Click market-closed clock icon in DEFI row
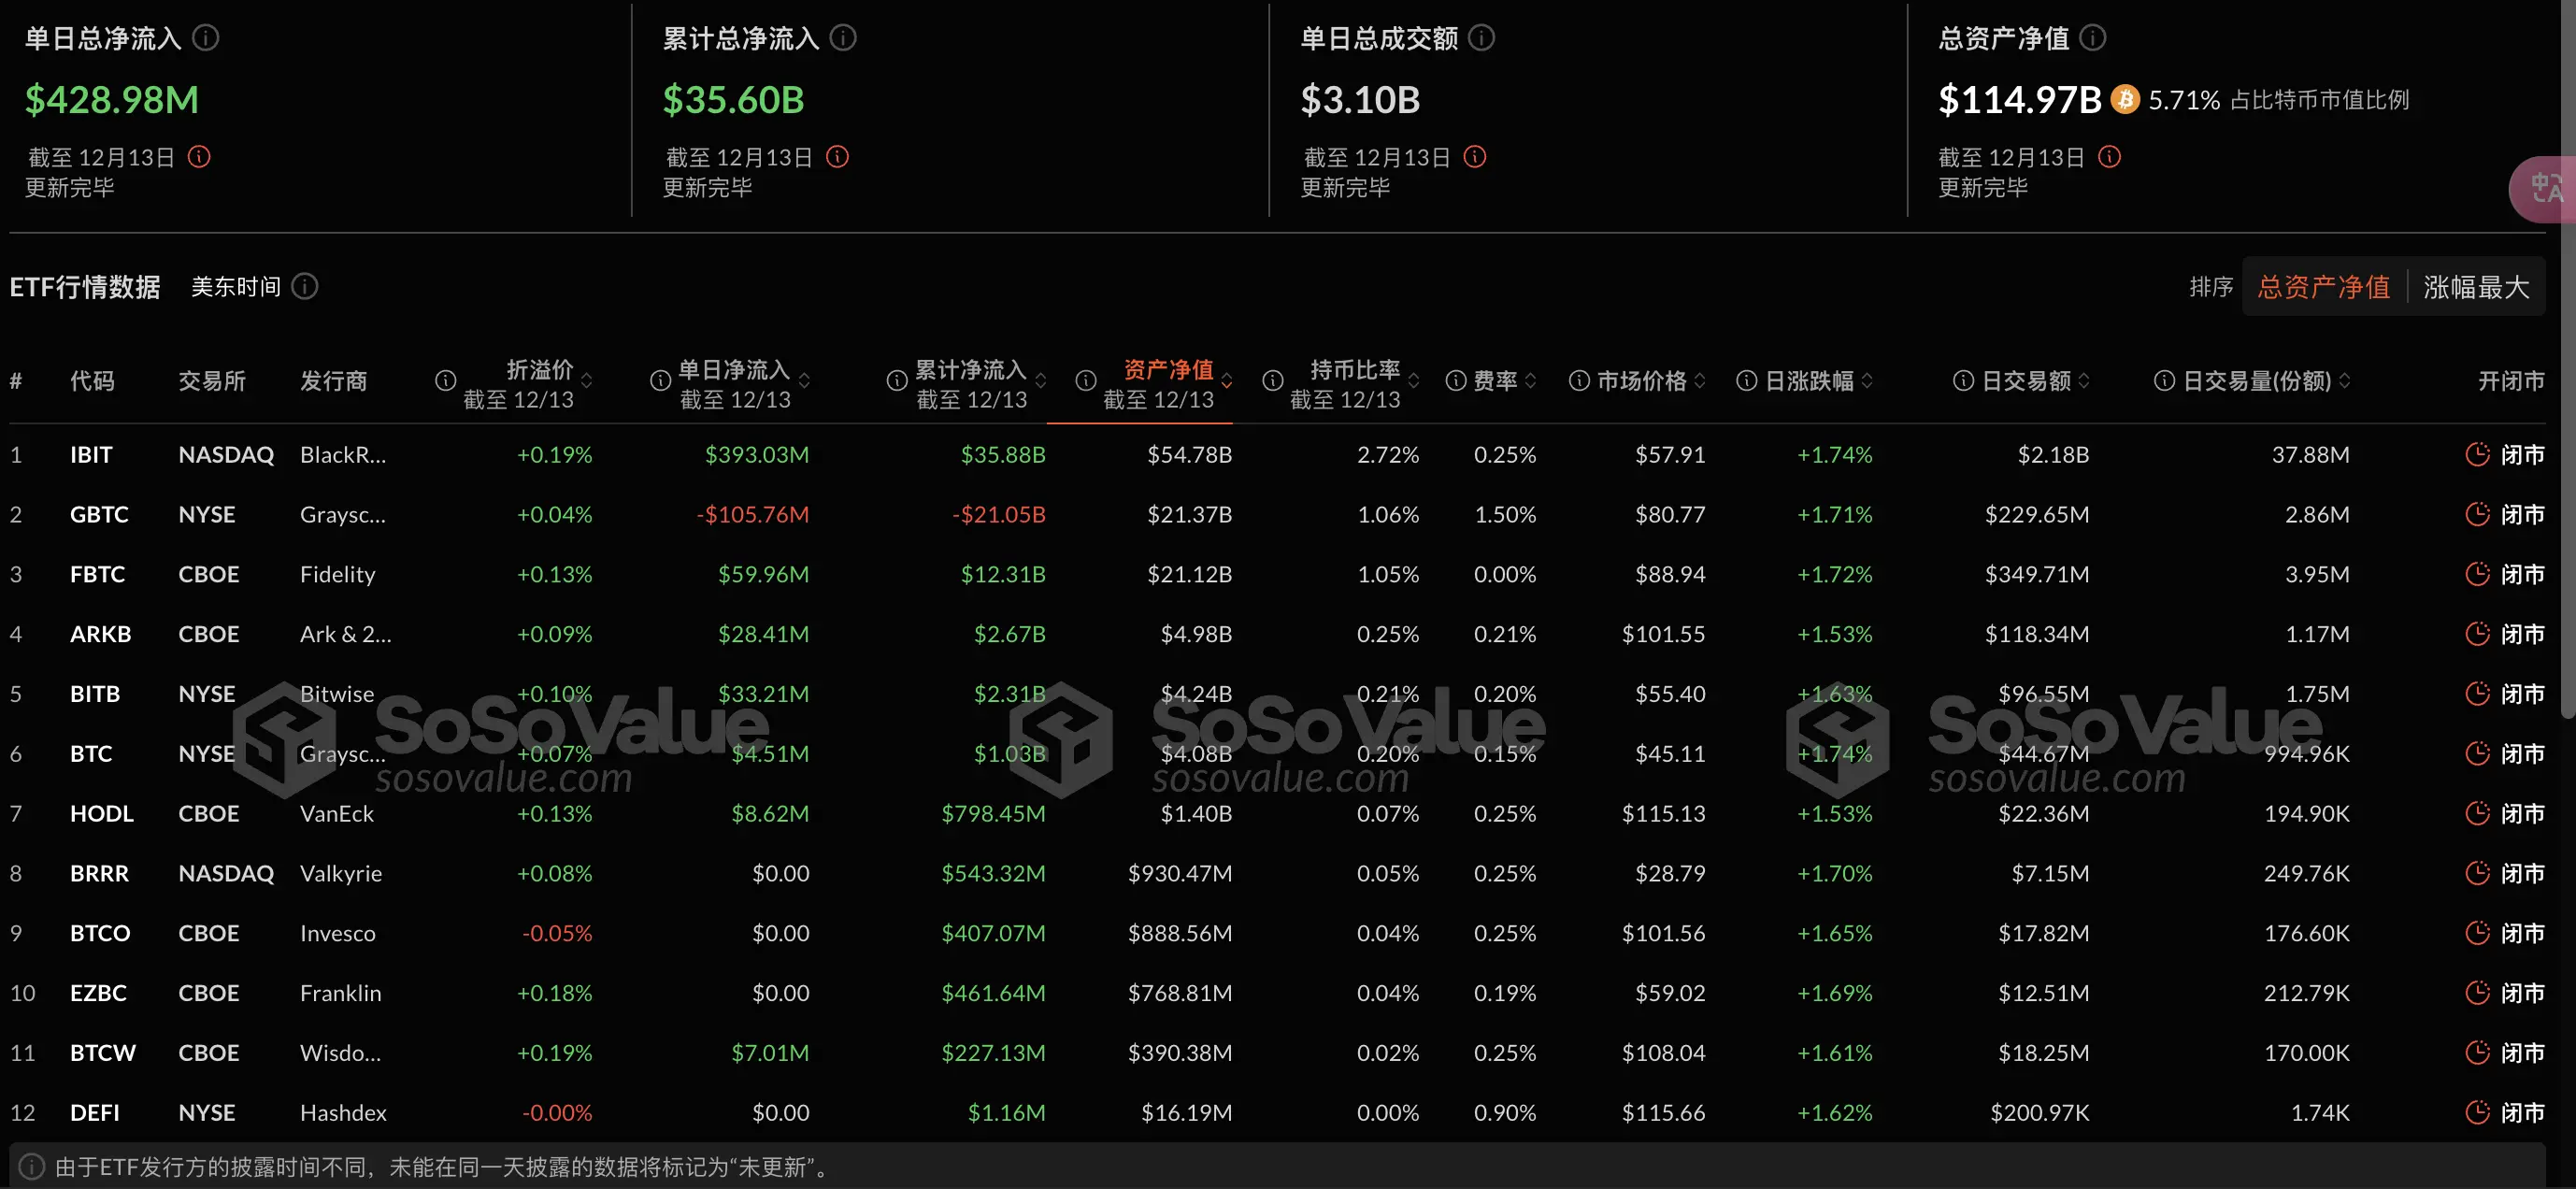Image resolution: width=2576 pixels, height=1189 pixels. [x=2477, y=1112]
